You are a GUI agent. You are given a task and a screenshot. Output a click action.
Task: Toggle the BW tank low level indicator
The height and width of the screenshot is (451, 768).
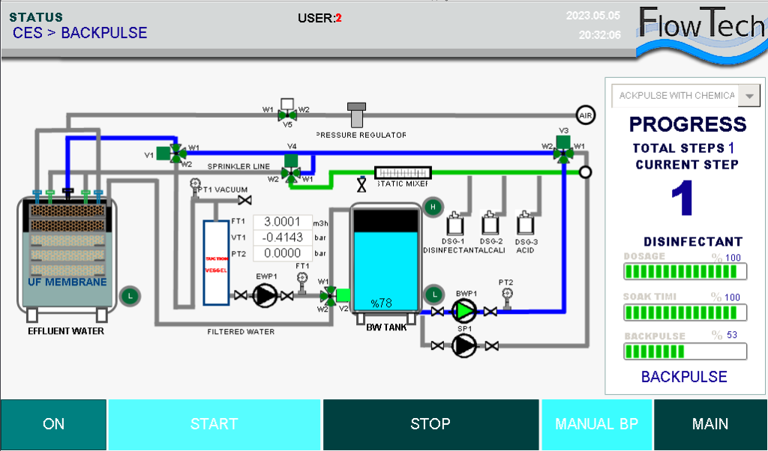coord(432,294)
